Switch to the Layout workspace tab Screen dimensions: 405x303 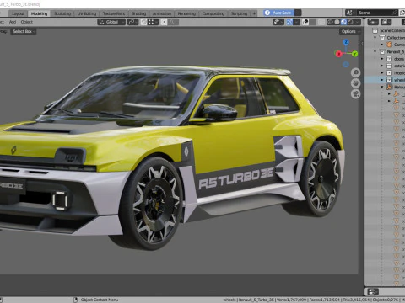[x=18, y=13]
